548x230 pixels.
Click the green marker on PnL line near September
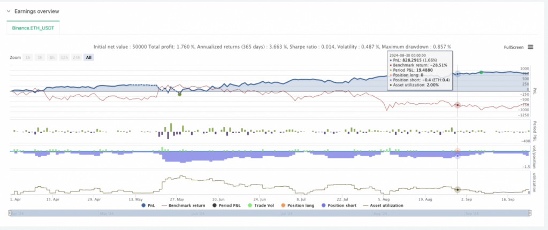point(481,72)
